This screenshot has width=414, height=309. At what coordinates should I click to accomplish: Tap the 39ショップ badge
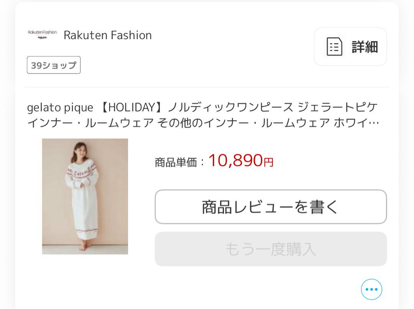click(54, 65)
